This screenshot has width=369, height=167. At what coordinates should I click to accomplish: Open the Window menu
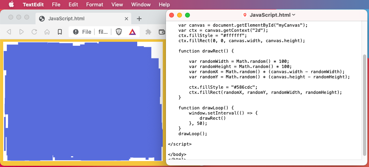[x=141, y=4]
